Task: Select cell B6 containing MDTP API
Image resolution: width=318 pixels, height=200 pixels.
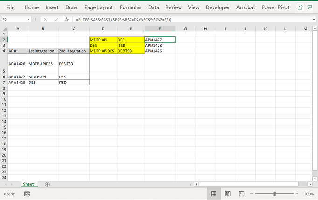Action: (43, 76)
